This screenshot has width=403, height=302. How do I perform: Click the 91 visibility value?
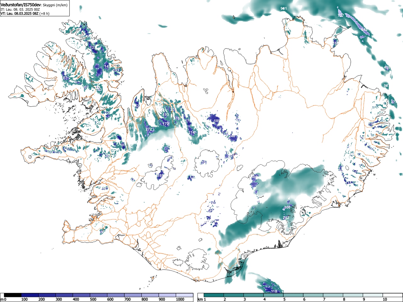pos(132,128)
